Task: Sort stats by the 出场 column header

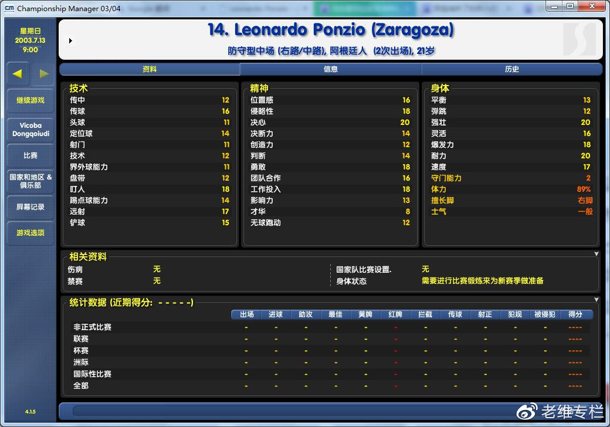Action: (x=247, y=314)
